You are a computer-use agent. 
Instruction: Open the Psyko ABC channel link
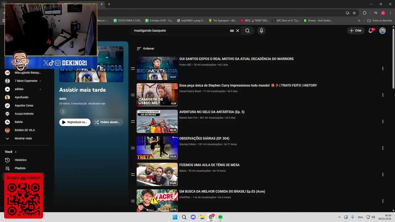click(x=185, y=65)
